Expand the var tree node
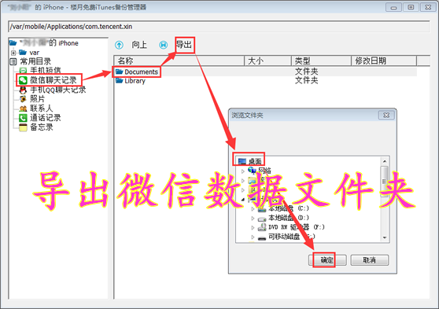439x309 pixels. pyautogui.click(x=13, y=53)
